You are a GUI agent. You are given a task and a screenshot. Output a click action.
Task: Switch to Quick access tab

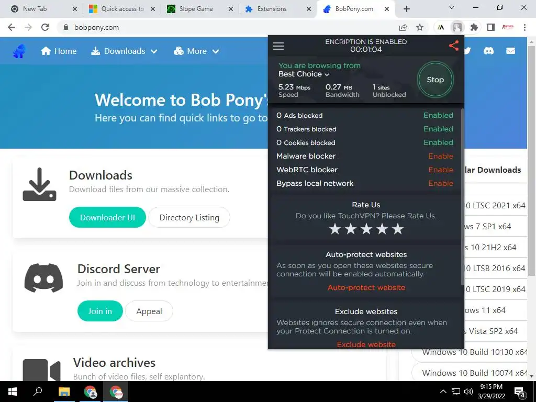[121, 9]
